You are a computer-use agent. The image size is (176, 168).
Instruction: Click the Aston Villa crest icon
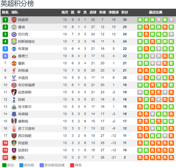click(14, 42)
